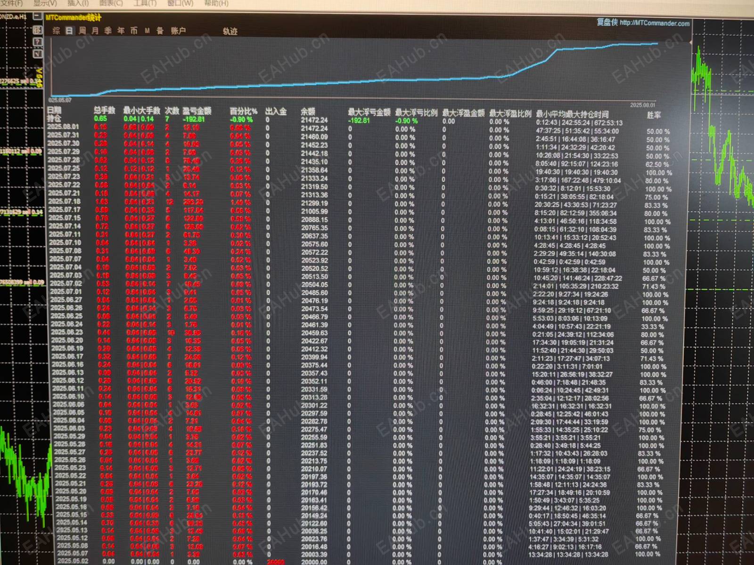Open the M tab in MTCommander
This screenshot has height=565, width=754.
[x=147, y=31]
